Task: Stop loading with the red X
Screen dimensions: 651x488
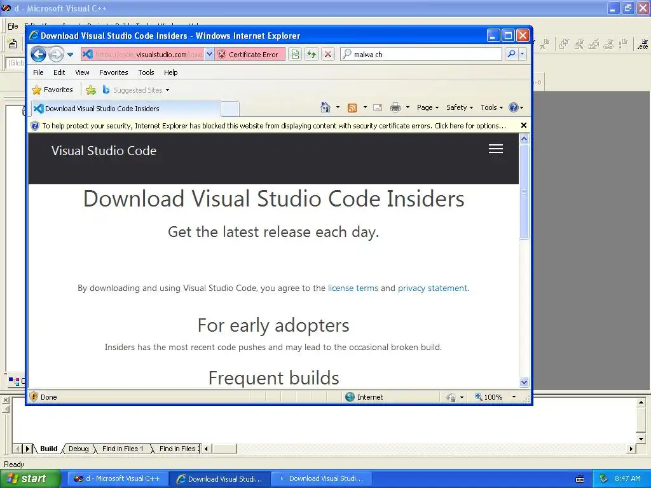Action: pyautogui.click(x=328, y=55)
